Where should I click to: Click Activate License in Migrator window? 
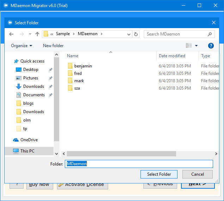pos(82,186)
